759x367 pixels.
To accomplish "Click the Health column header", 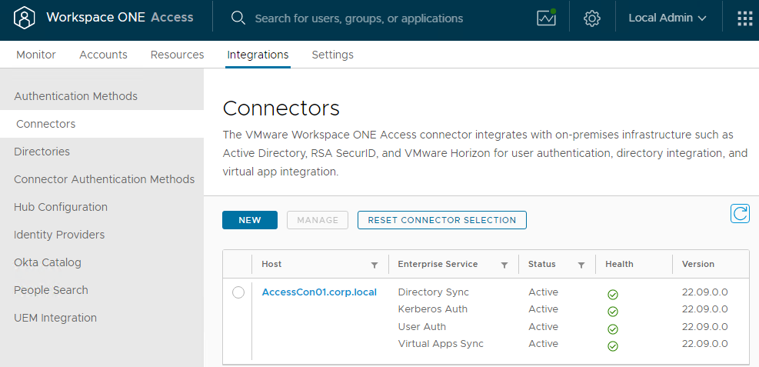I will [x=619, y=264].
